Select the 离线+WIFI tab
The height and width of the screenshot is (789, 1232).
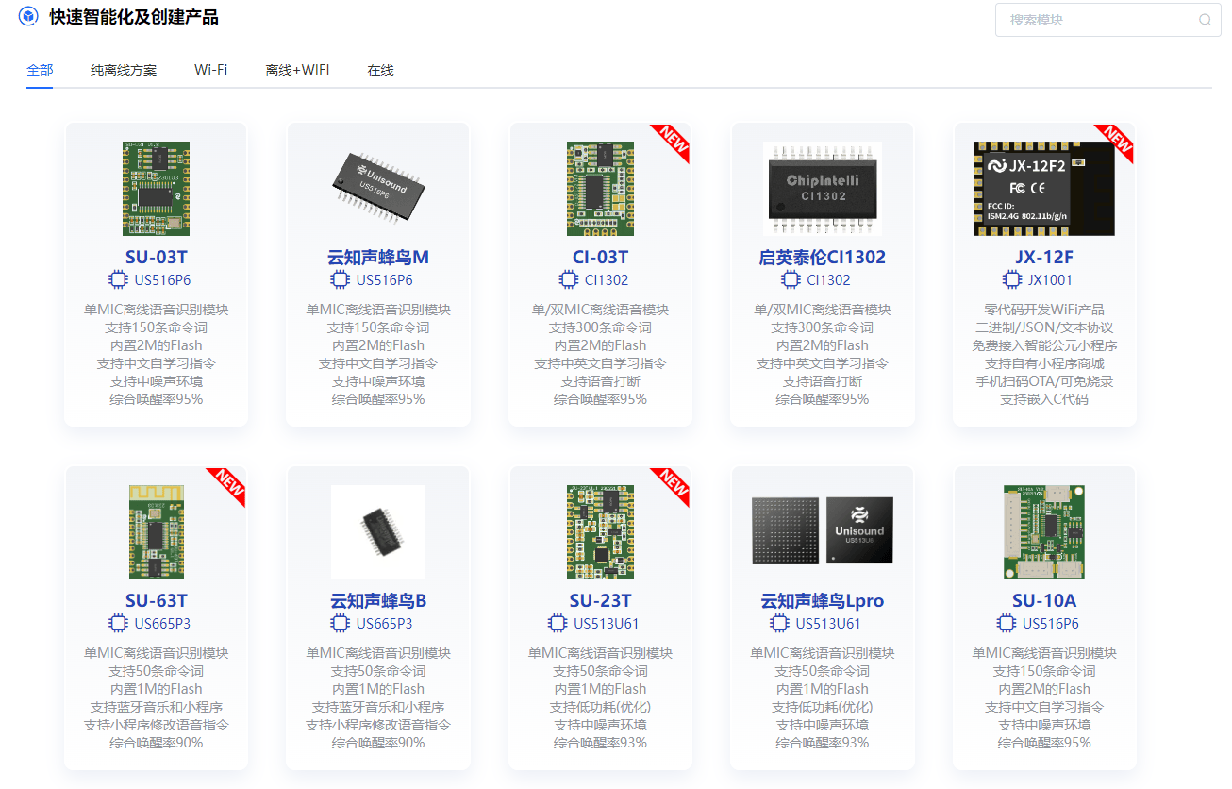pyautogui.click(x=298, y=69)
